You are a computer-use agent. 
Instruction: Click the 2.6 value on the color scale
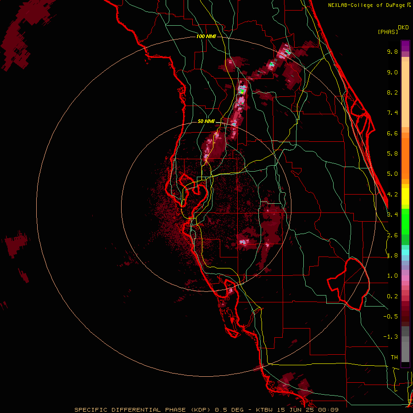click(392, 235)
